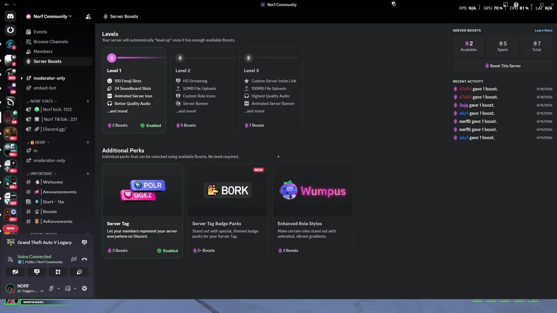
Task: Open the invite people icon beside Norf Community
Action: pos(88,17)
